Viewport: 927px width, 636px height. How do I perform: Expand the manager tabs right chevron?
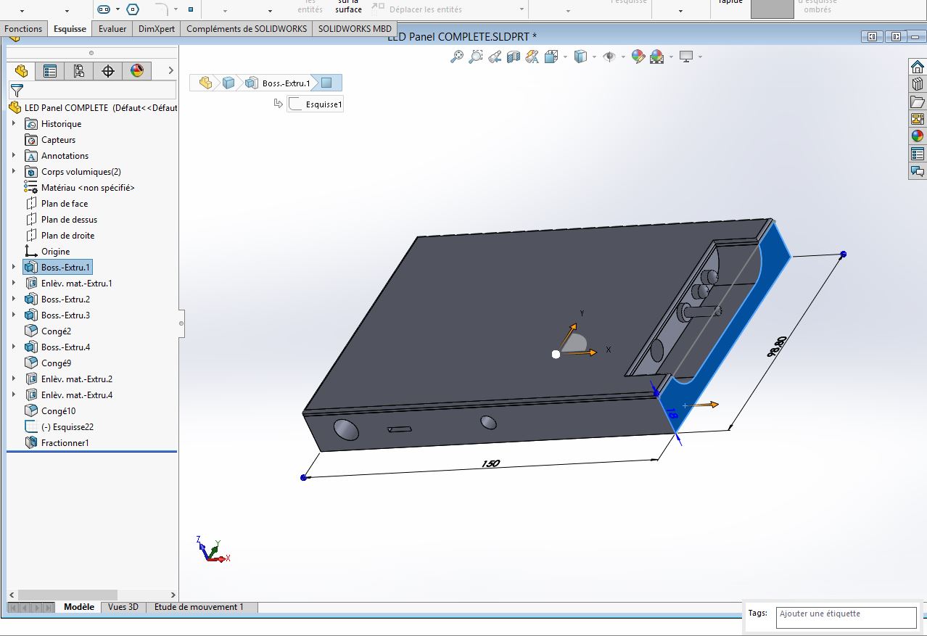click(x=171, y=70)
